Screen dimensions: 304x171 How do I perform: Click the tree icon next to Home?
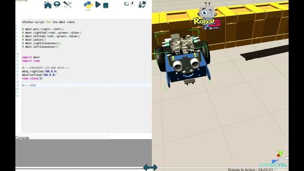(57, 5)
